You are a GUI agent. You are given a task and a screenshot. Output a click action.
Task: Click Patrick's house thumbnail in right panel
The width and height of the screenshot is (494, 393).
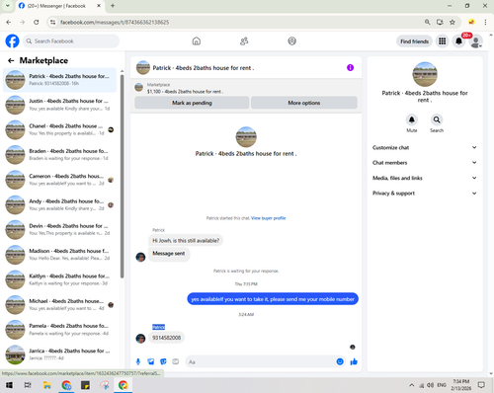(425, 74)
